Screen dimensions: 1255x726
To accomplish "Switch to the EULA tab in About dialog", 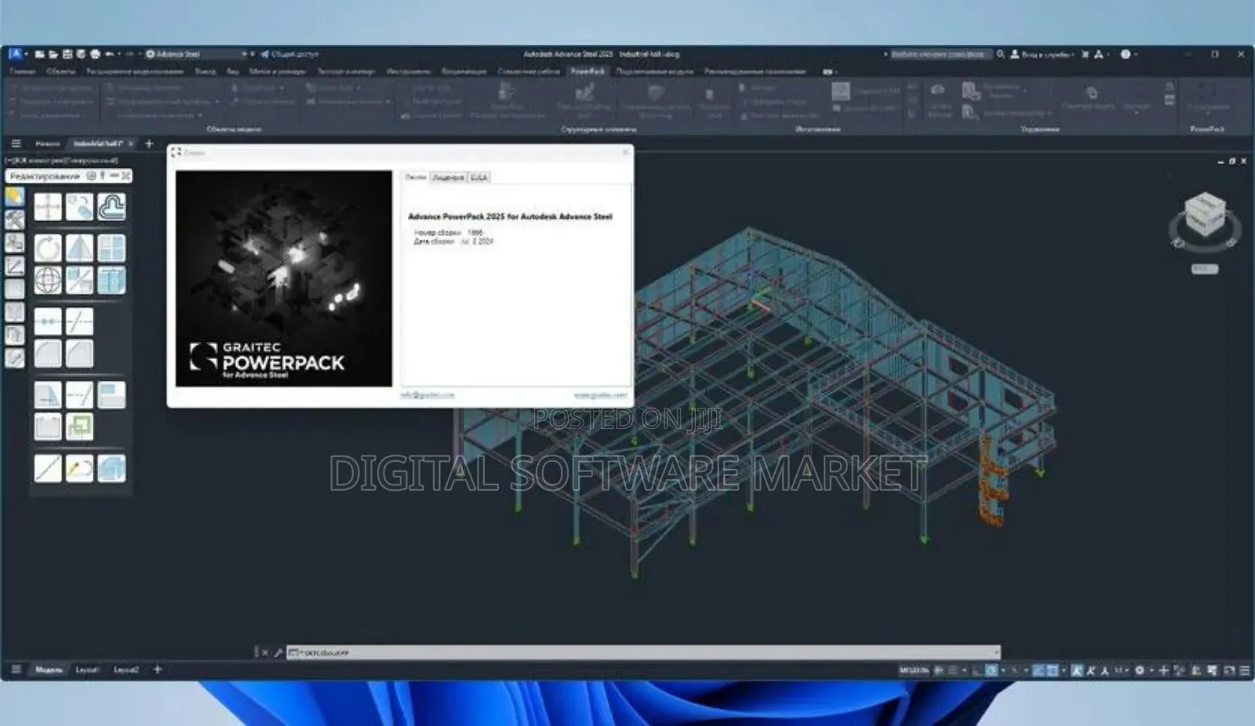I will coord(478,177).
